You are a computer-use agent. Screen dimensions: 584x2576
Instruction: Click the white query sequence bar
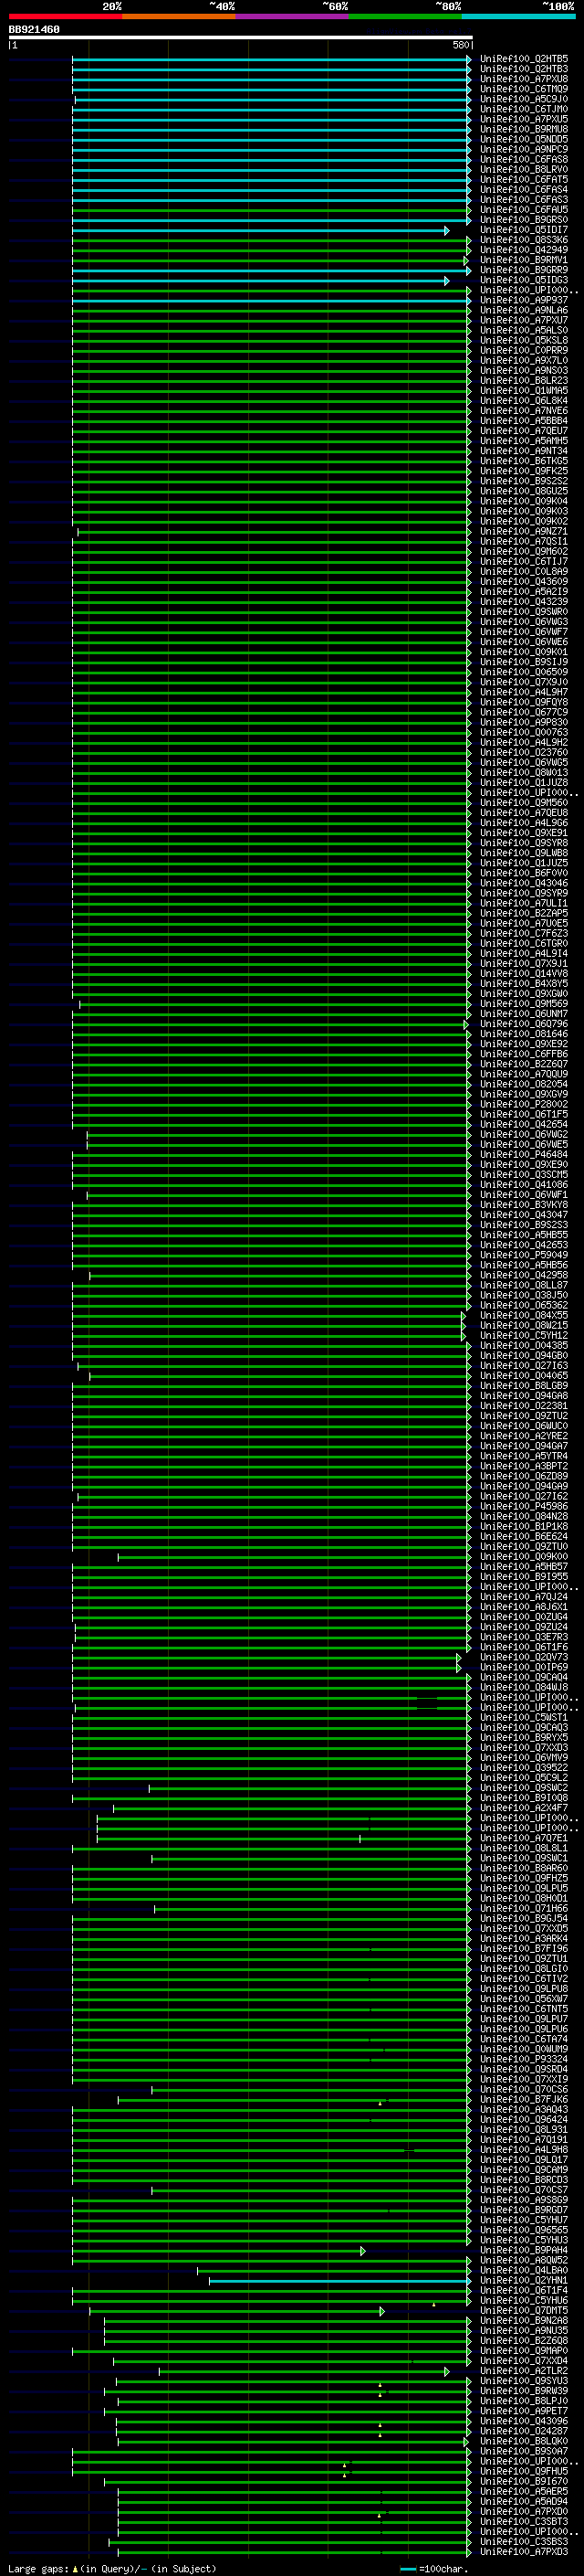[x=241, y=38]
